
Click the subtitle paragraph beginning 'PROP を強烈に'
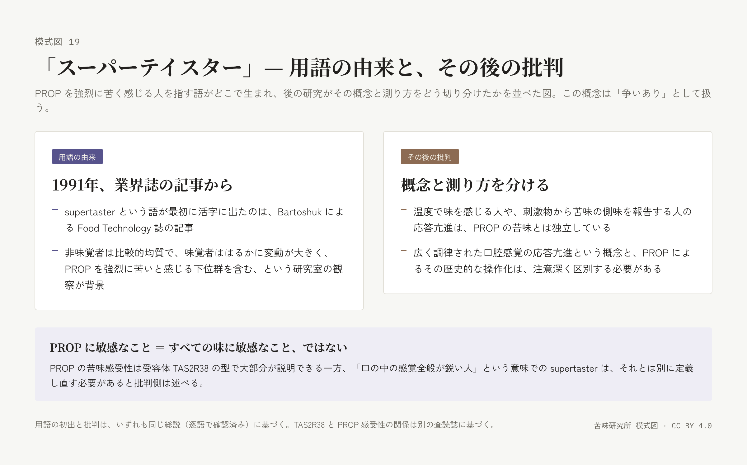tap(373, 100)
